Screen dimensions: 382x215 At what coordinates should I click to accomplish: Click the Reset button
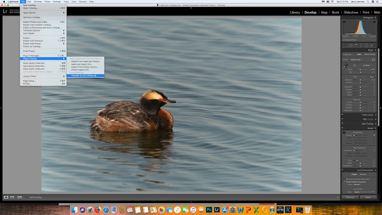[x=368, y=198]
